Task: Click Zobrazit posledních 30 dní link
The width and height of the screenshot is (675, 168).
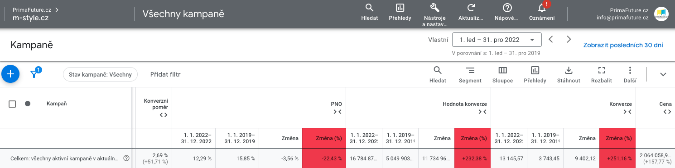Action: click(x=623, y=45)
